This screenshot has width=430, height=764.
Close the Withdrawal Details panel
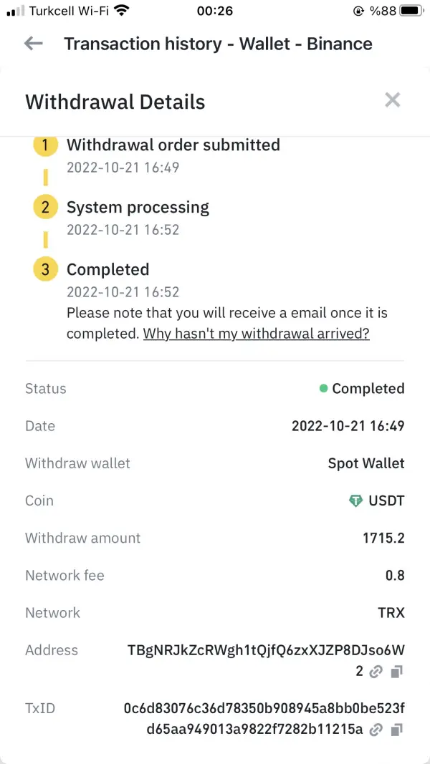[x=392, y=100]
